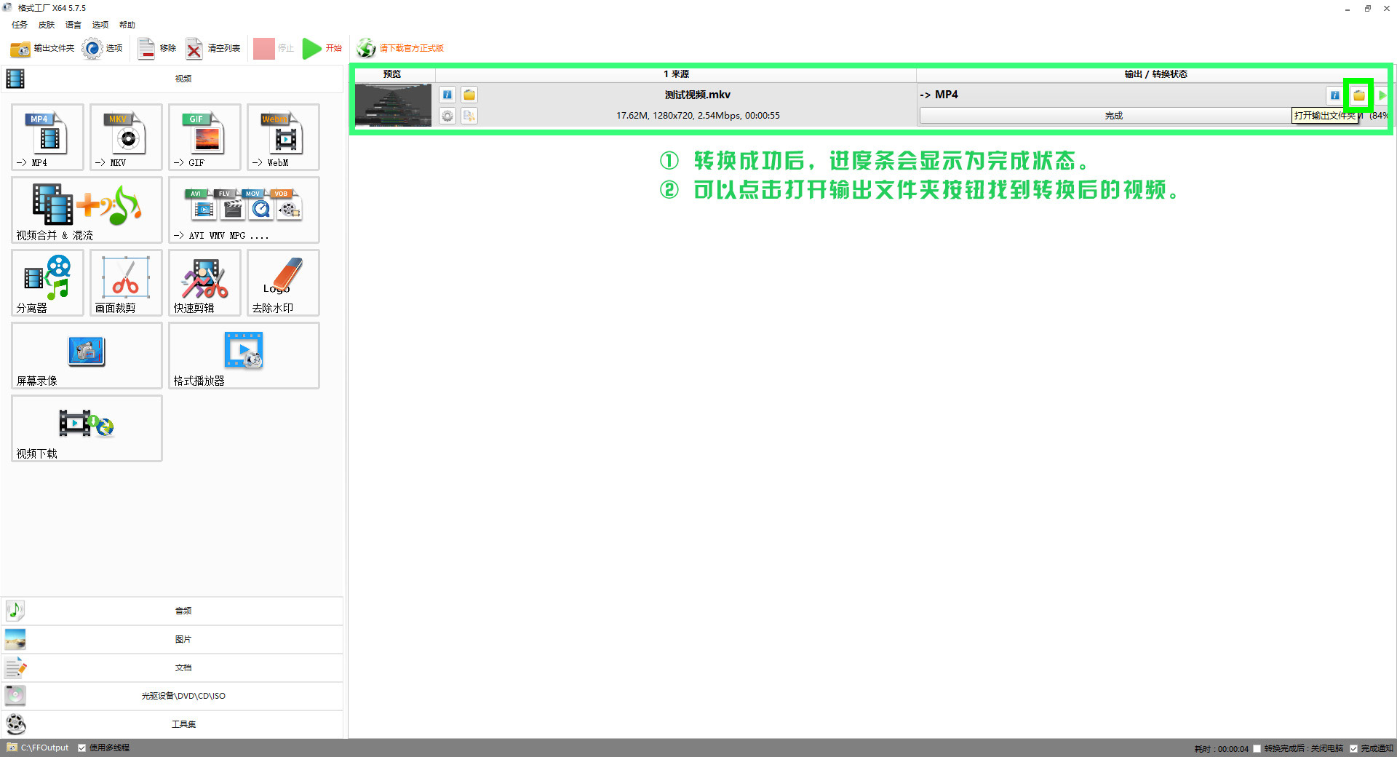Launch the 去除水印 watermark remover
Viewport: 1397px width, 757px height.
coord(283,283)
